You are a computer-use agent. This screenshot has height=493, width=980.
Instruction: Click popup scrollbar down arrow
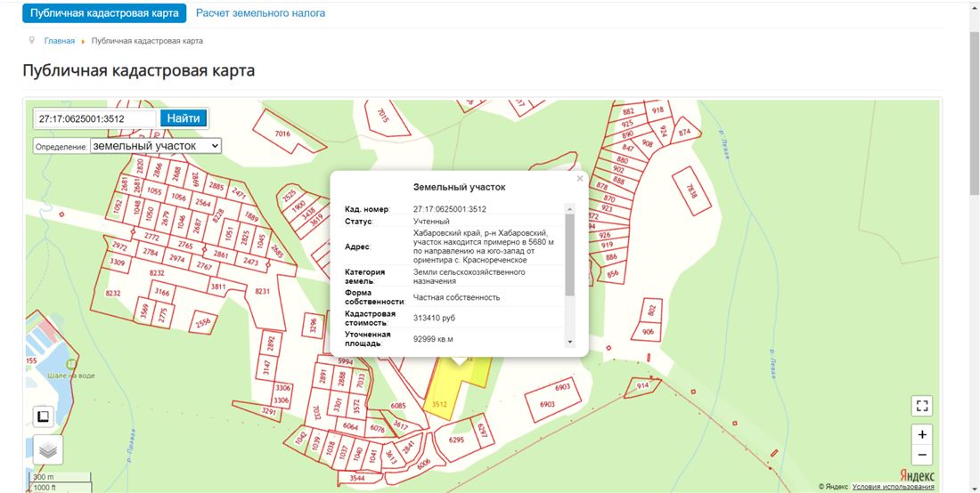pos(570,342)
